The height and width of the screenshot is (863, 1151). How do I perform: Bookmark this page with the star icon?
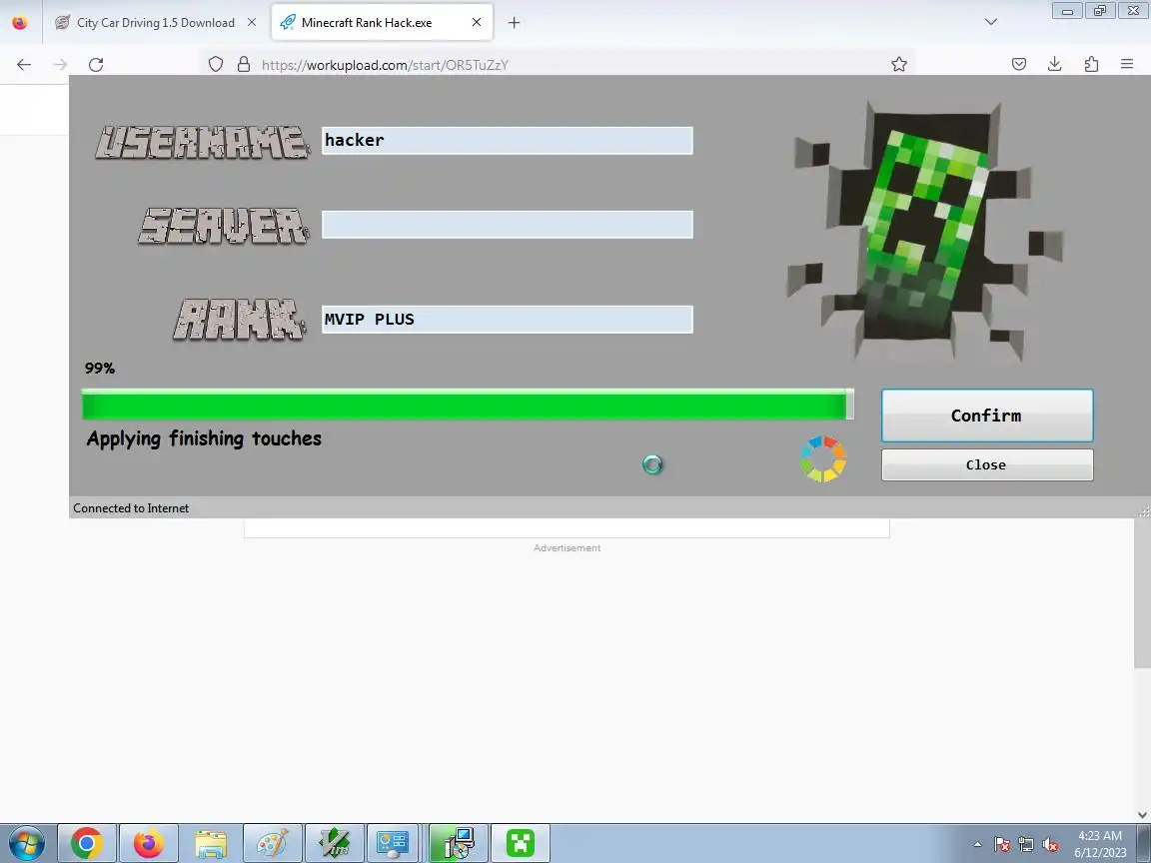pos(899,65)
